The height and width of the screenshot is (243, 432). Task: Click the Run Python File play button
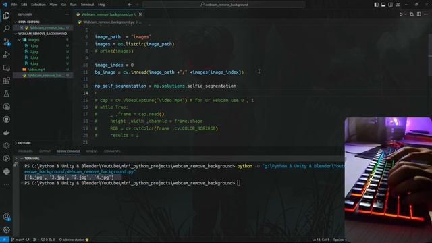click(x=401, y=14)
